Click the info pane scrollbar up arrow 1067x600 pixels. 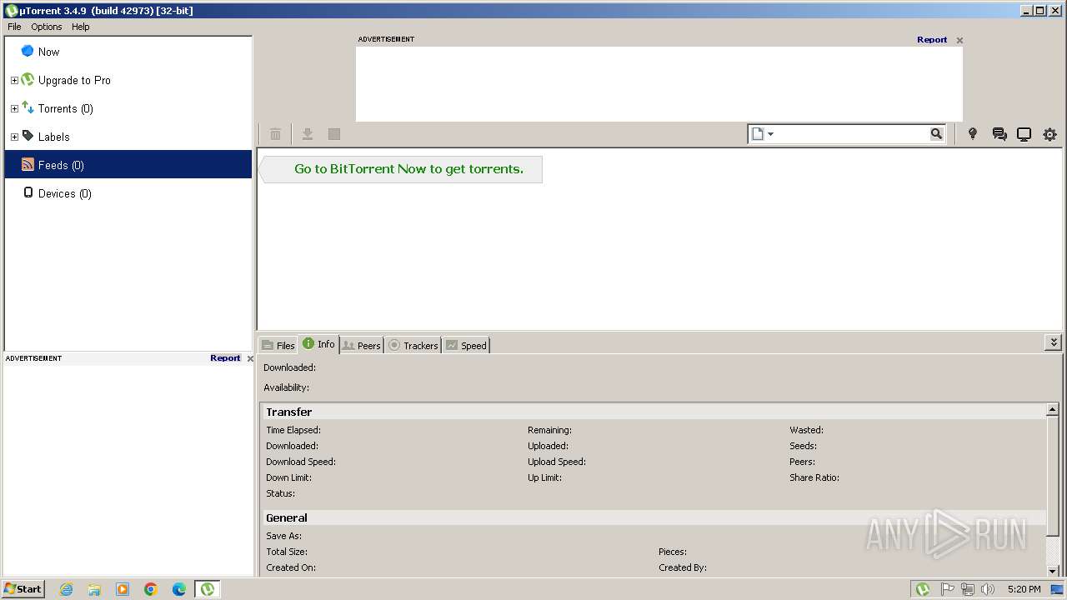pos(1053,410)
